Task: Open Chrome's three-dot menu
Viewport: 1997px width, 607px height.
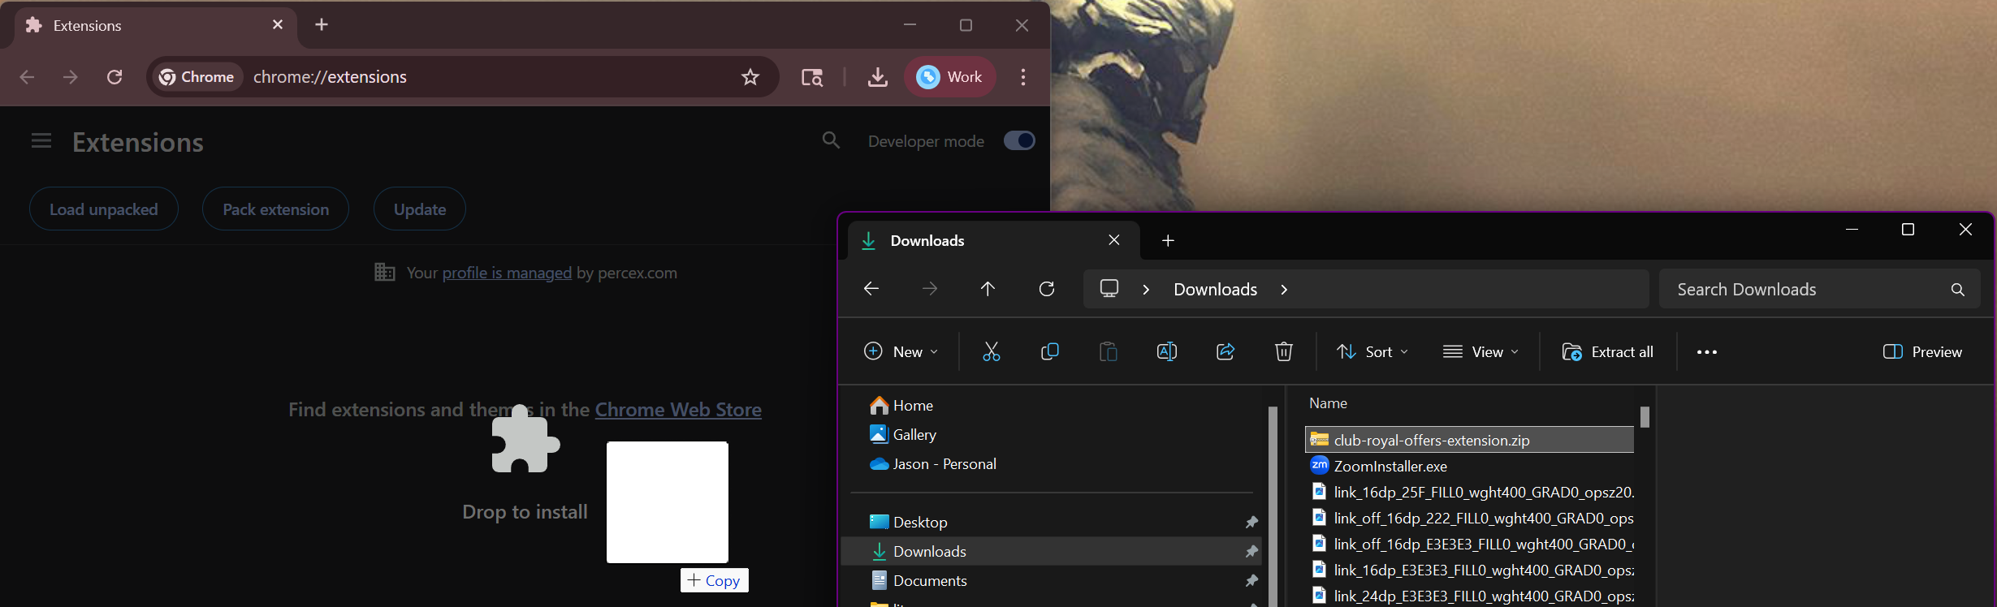Action: 1023,77
